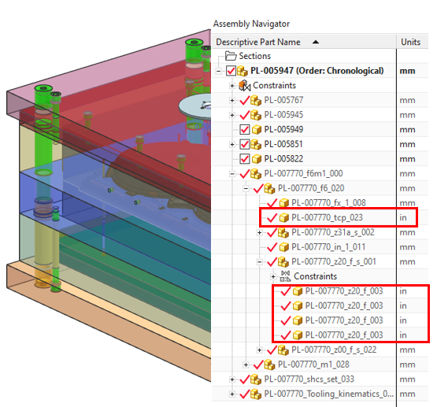Click the PL-007770_z20_f_s_001 assembly icon
The height and width of the screenshot is (407, 437).
[283, 262]
